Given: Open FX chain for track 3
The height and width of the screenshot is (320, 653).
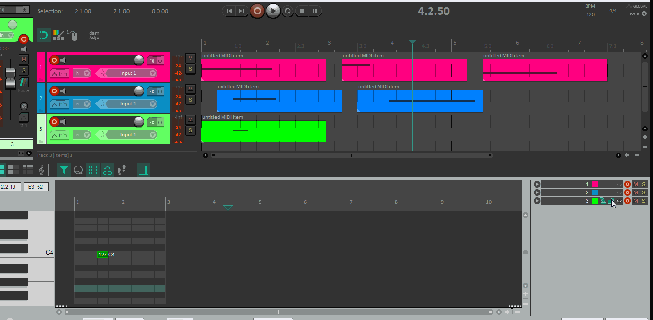Looking at the screenshot, I should [x=152, y=122].
